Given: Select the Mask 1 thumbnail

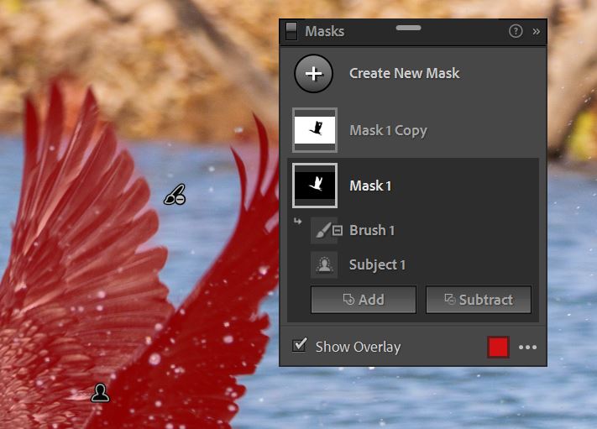Looking at the screenshot, I should coord(315,186).
